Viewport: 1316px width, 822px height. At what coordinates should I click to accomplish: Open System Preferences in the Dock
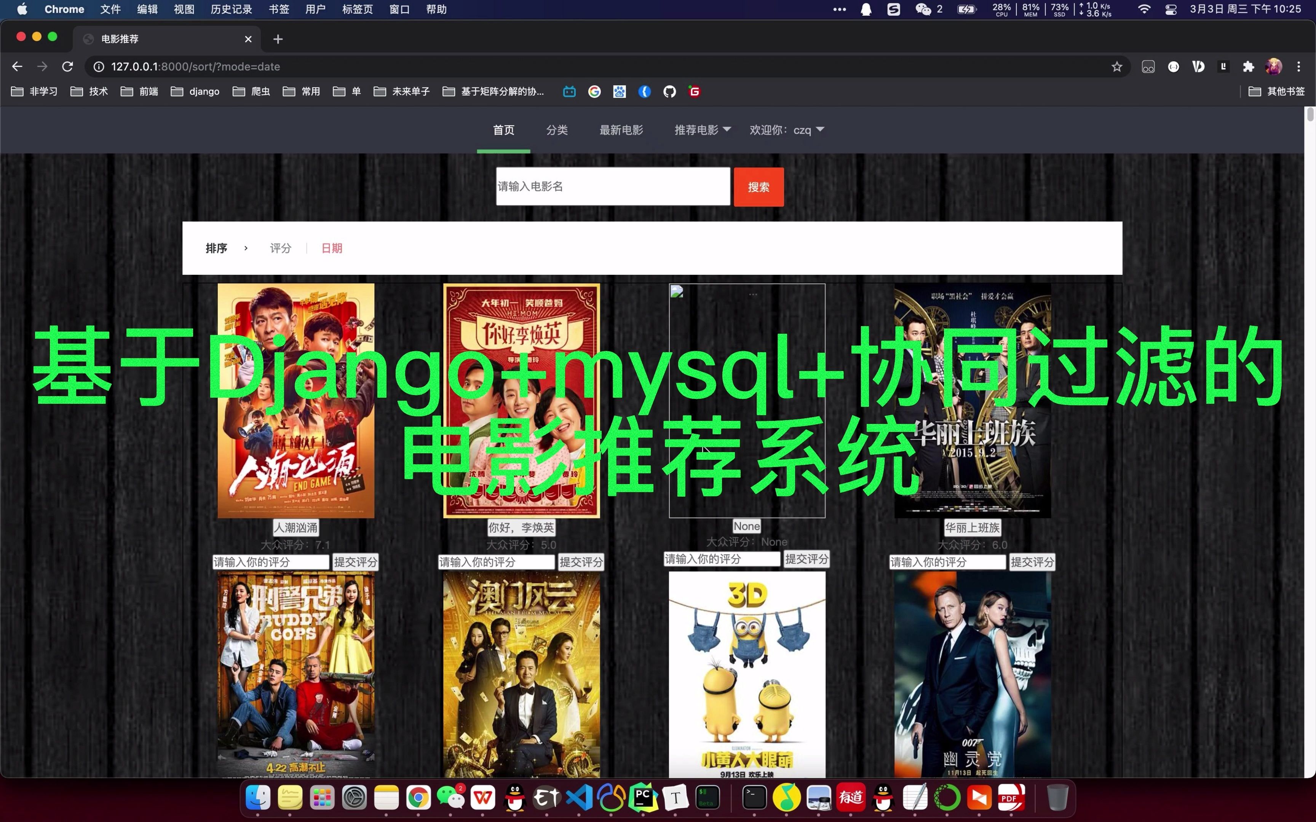tap(355, 798)
